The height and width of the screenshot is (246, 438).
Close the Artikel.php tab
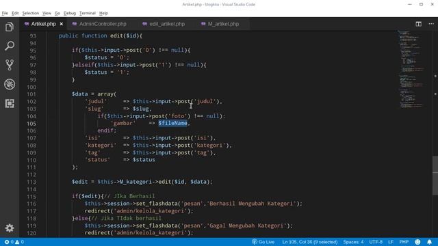pos(62,24)
